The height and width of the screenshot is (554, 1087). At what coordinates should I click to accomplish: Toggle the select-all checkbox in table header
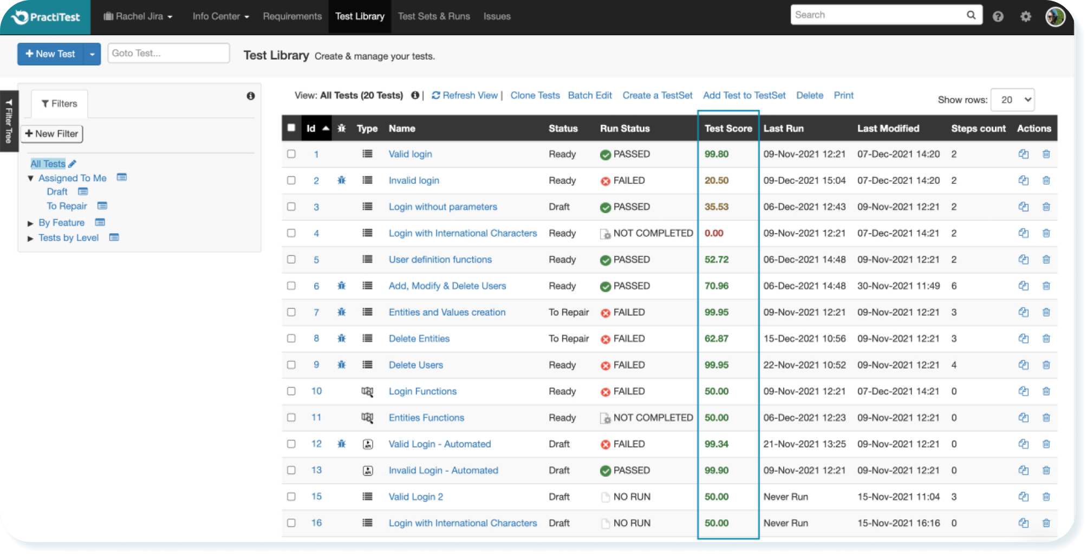[291, 128]
